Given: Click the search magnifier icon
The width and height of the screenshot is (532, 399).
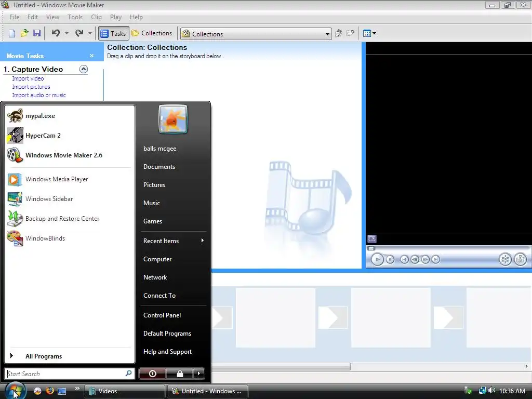Looking at the screenshot, I should pos(129,374).
